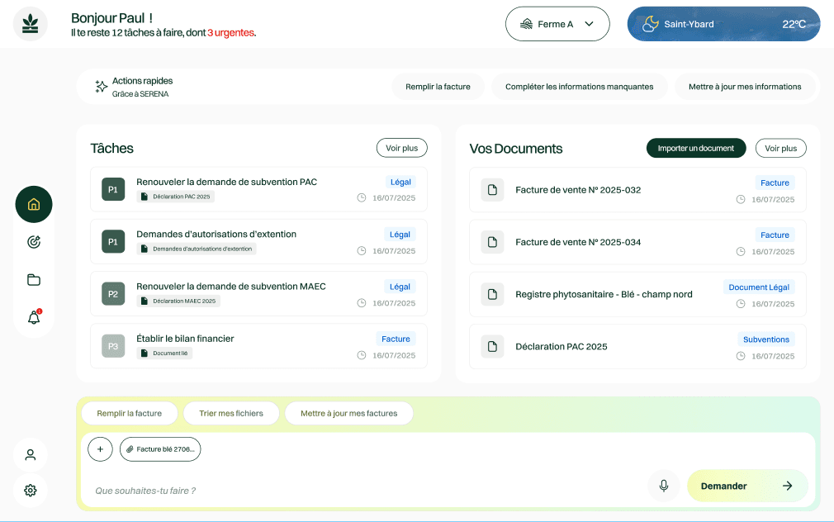Image resolution: width=834 pixels, height=522 pixels.
Task: Click Voir plus in Vos Documents panel
Action: click(x=781, y=149)
